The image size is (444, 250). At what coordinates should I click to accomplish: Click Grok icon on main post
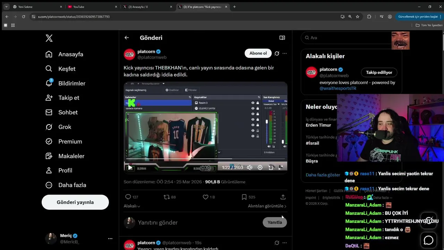[x=277, y=53]
